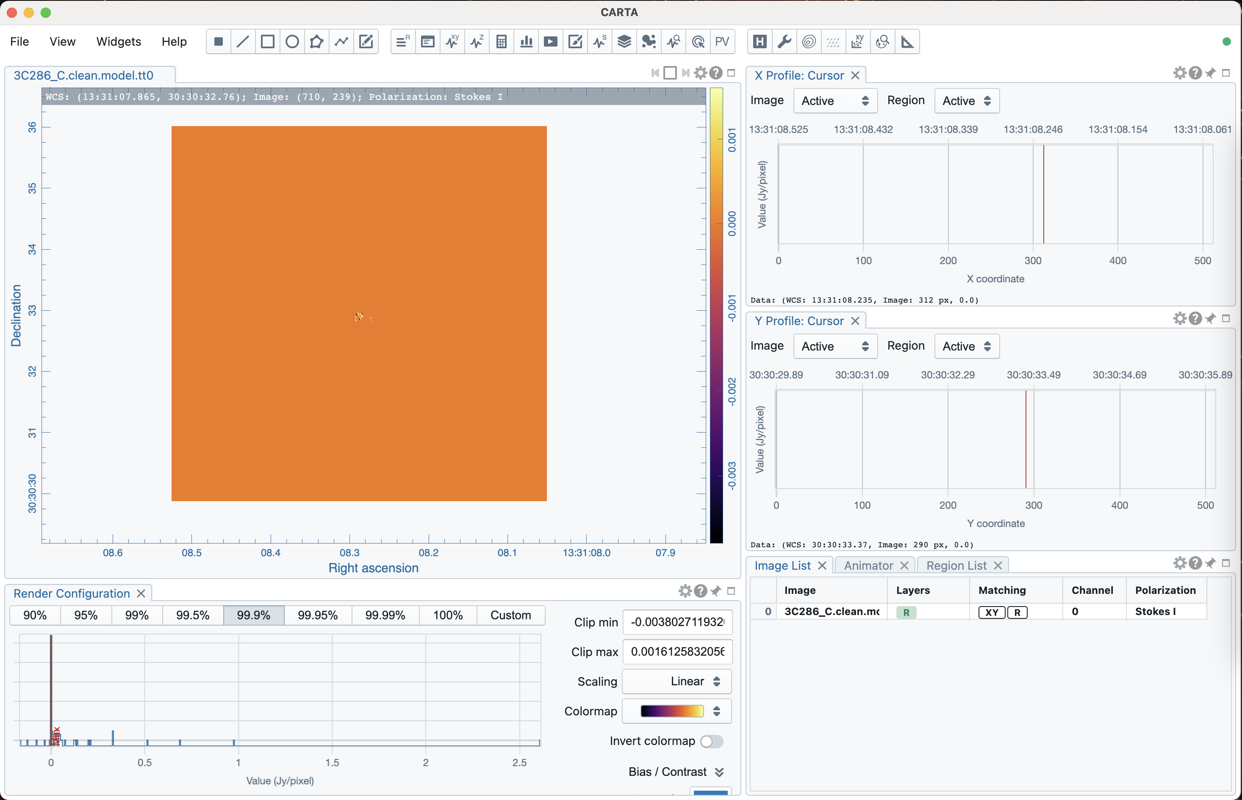This screenshot has height=800, width=1242.
Task: Toggle Invert colormap switch
Action: [x=712, y=741]
